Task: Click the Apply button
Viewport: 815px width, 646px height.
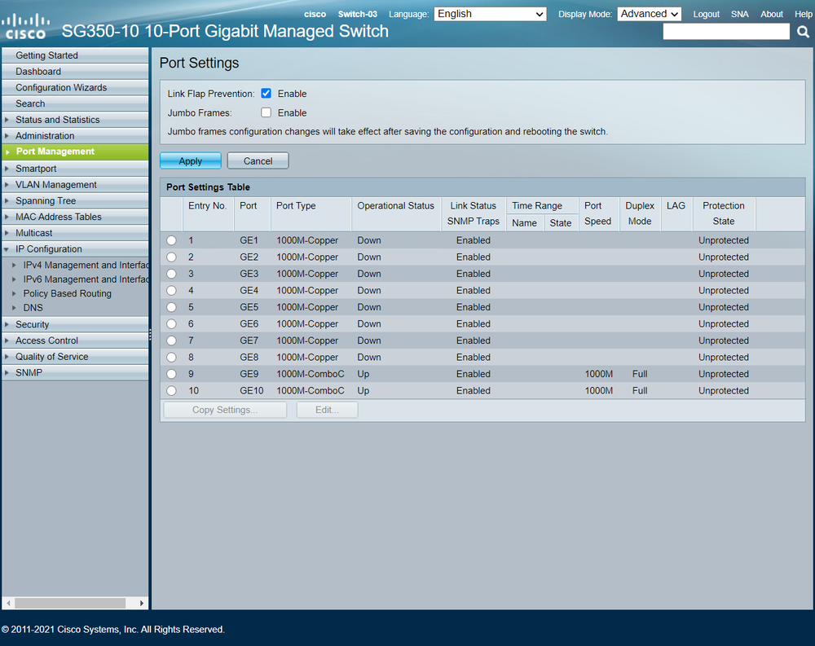Action: [190, 160]
